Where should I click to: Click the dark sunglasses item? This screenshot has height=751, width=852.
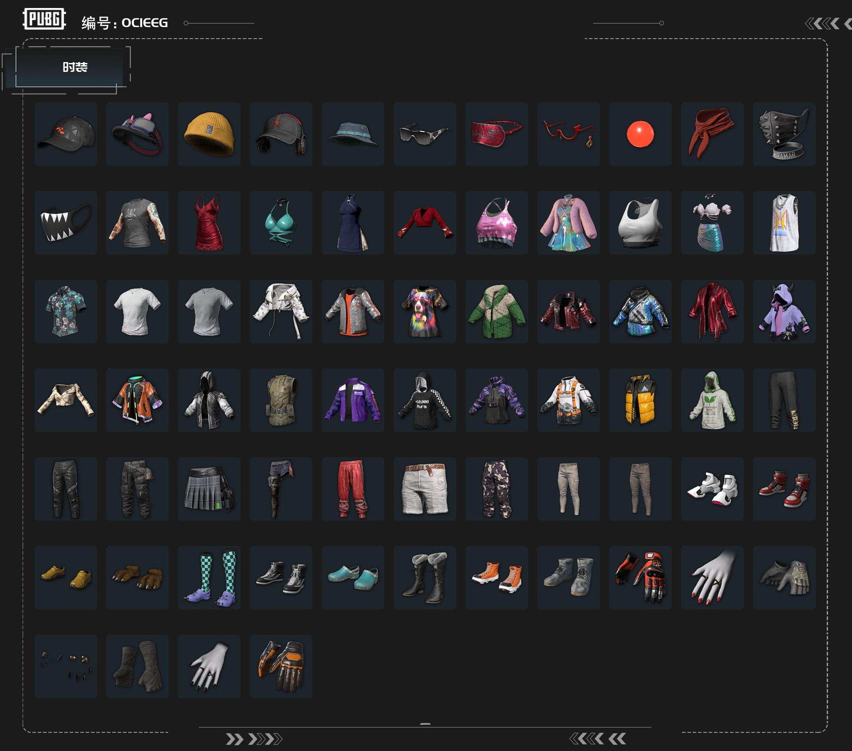425,134
